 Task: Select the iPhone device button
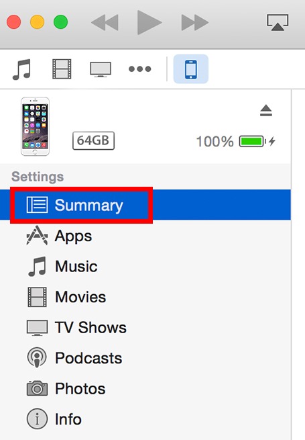click(x=191, y=69)
